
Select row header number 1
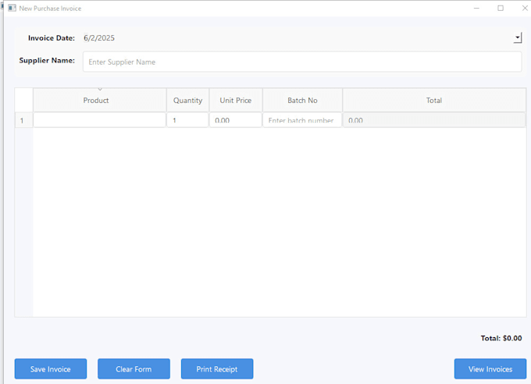23,120
